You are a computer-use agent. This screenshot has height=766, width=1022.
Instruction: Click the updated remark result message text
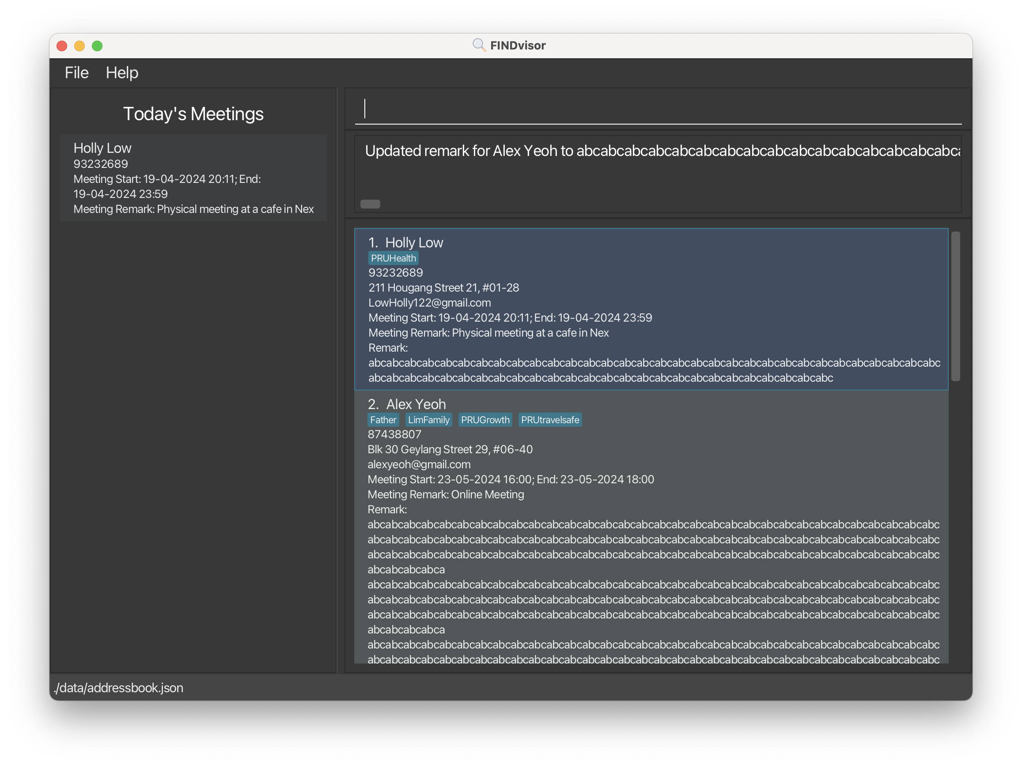tap(662, 151)
